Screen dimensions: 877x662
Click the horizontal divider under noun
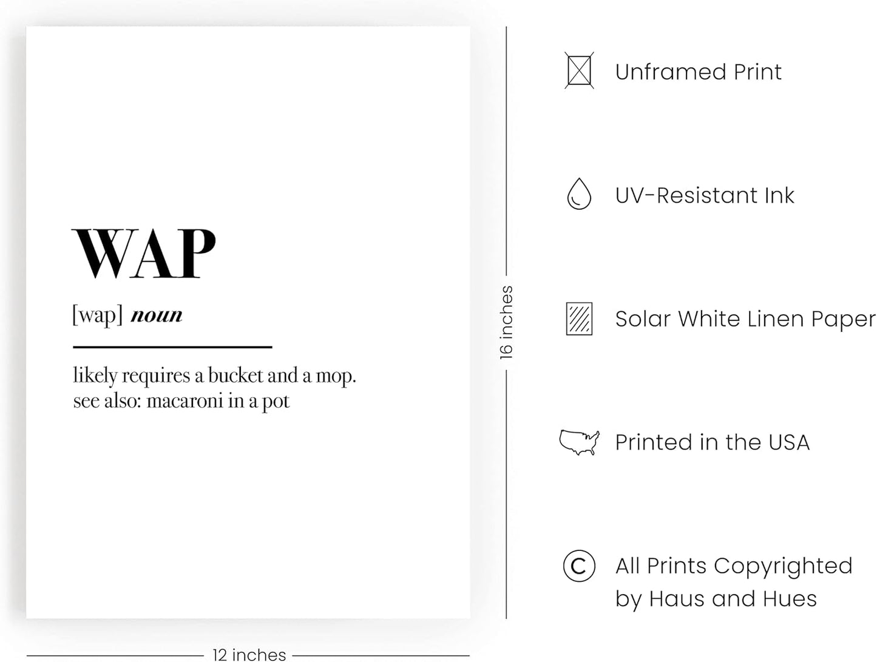pyautogui.click(x=172, y=347)
